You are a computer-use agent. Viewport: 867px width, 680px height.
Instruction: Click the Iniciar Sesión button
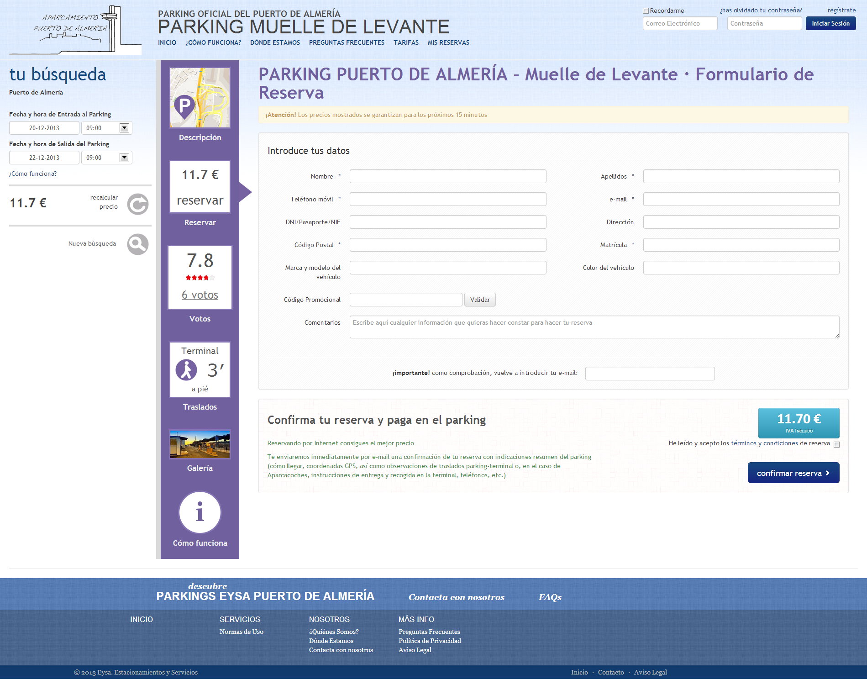830,23
